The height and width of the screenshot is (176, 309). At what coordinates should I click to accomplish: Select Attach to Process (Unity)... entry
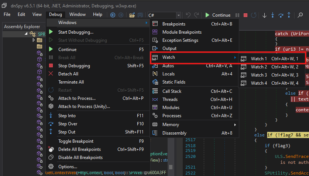(98, 106)
